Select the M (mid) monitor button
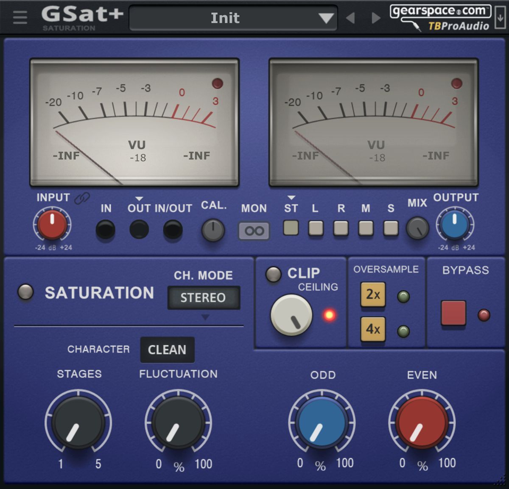This screenshot has width=509, height=489. [366, 228]
